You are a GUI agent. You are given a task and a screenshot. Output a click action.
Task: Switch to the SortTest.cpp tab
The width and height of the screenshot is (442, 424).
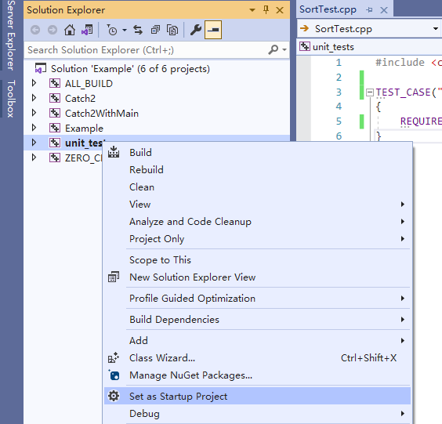328,9
